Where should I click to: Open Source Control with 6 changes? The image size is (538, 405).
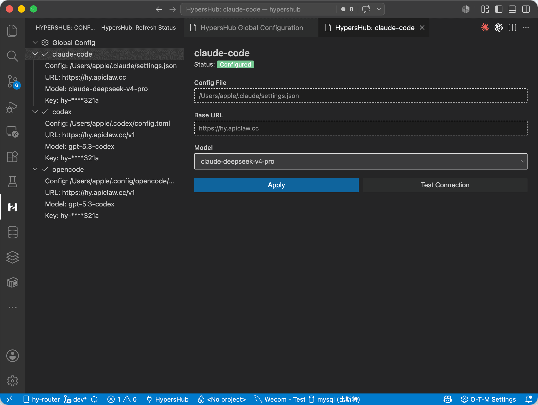click(12, 81)
